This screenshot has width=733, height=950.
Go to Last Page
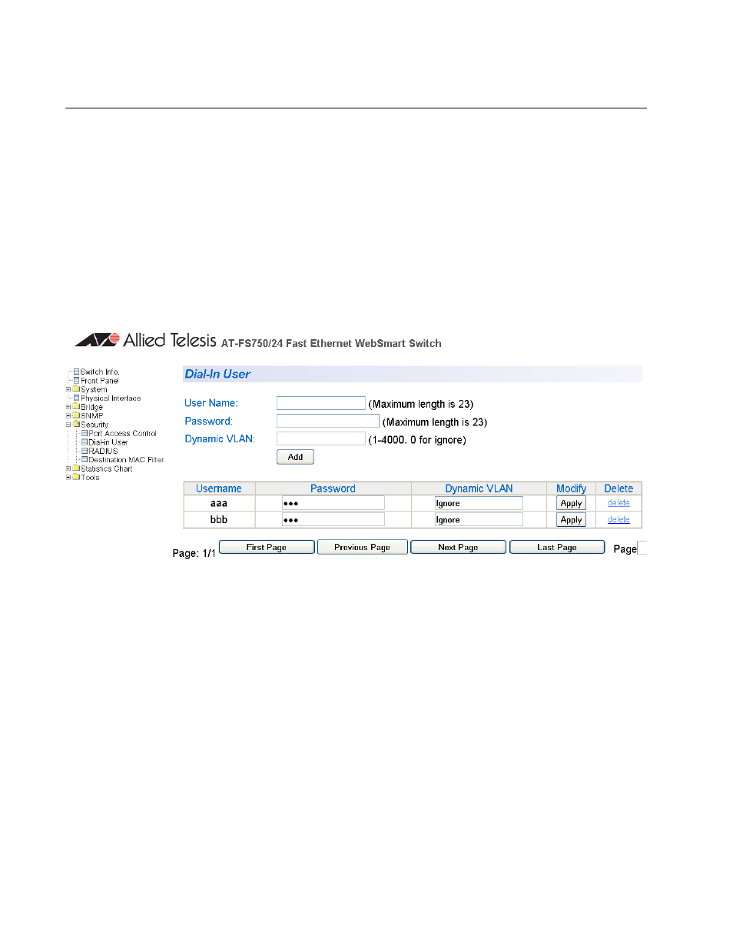(x=557, y=547)
